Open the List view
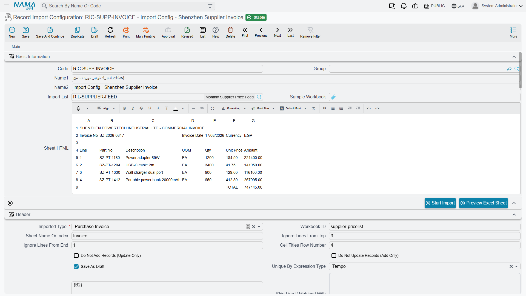The width and height of the screenshot is (526, 296). (203, 32)
